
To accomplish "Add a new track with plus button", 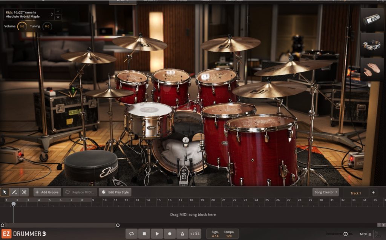I will (374, 192).
